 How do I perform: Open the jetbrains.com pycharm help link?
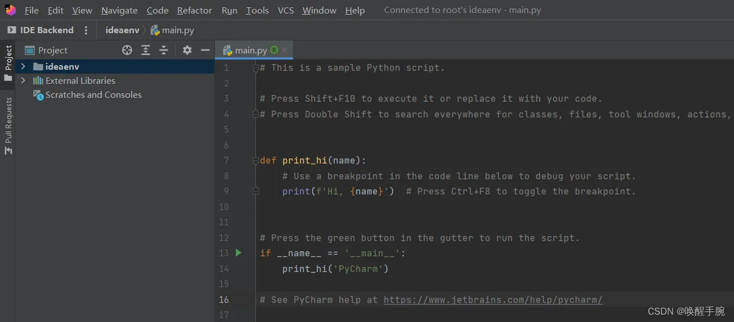click(493, 299)
